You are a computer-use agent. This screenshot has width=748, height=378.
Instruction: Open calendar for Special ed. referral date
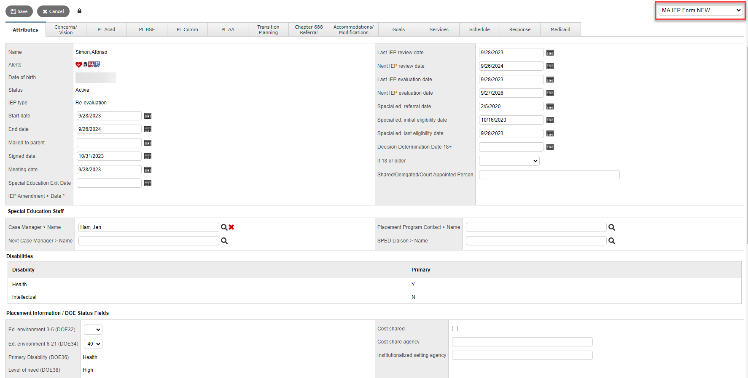pyautogui.click(x=550, y=106)
